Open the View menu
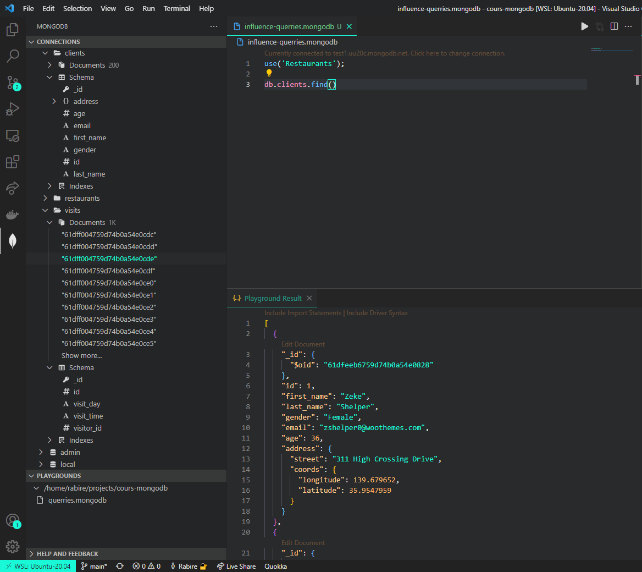 tap(108, 9)
